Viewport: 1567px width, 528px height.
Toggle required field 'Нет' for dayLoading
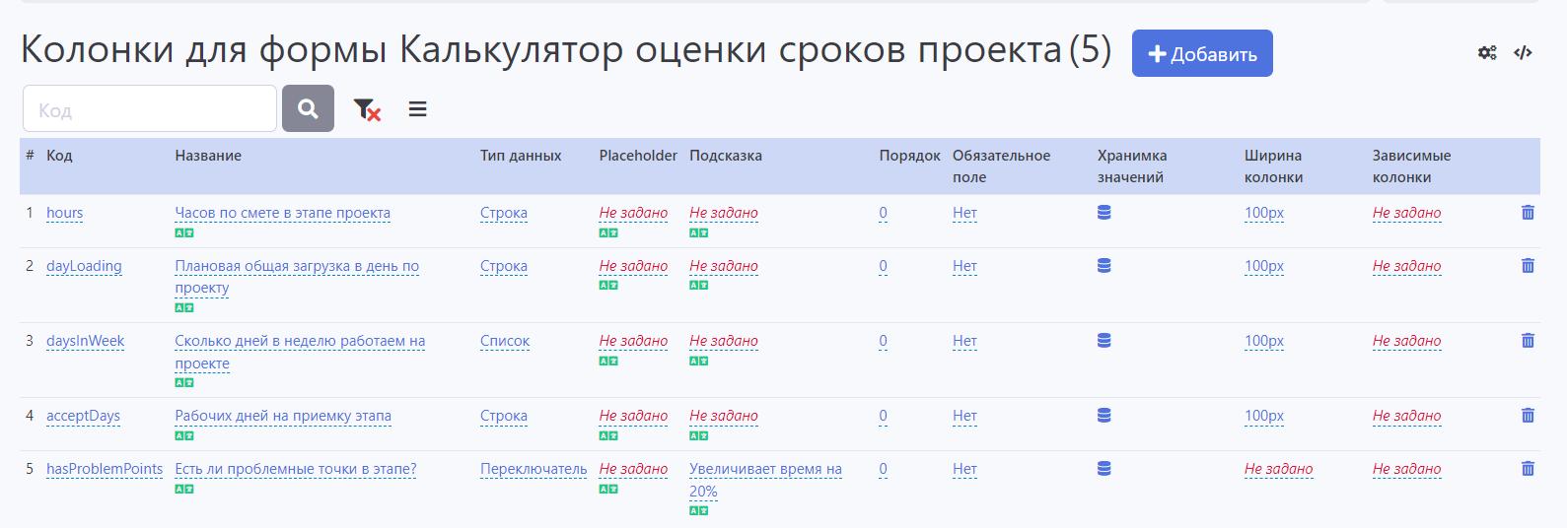[x=964, y=266]
